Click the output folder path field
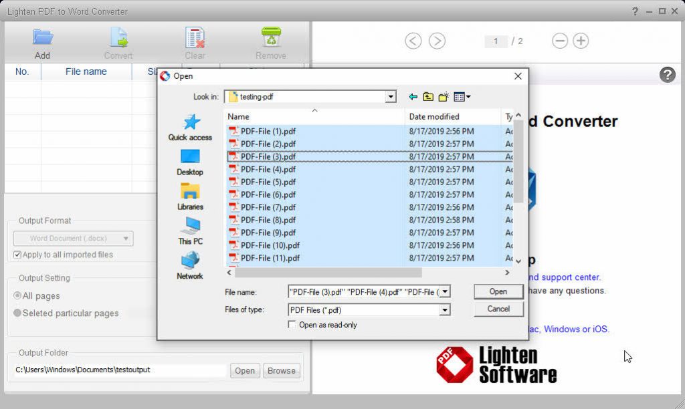 [120, 370]
